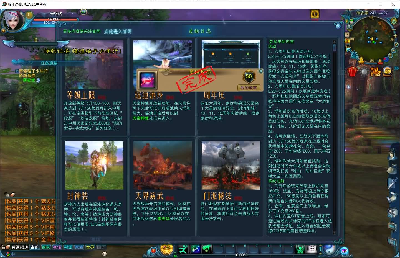Viewport: 400px width, 258px height.
Task: Select the meditation skill icon in the skill bar
Action: click(x=300, y=249)
